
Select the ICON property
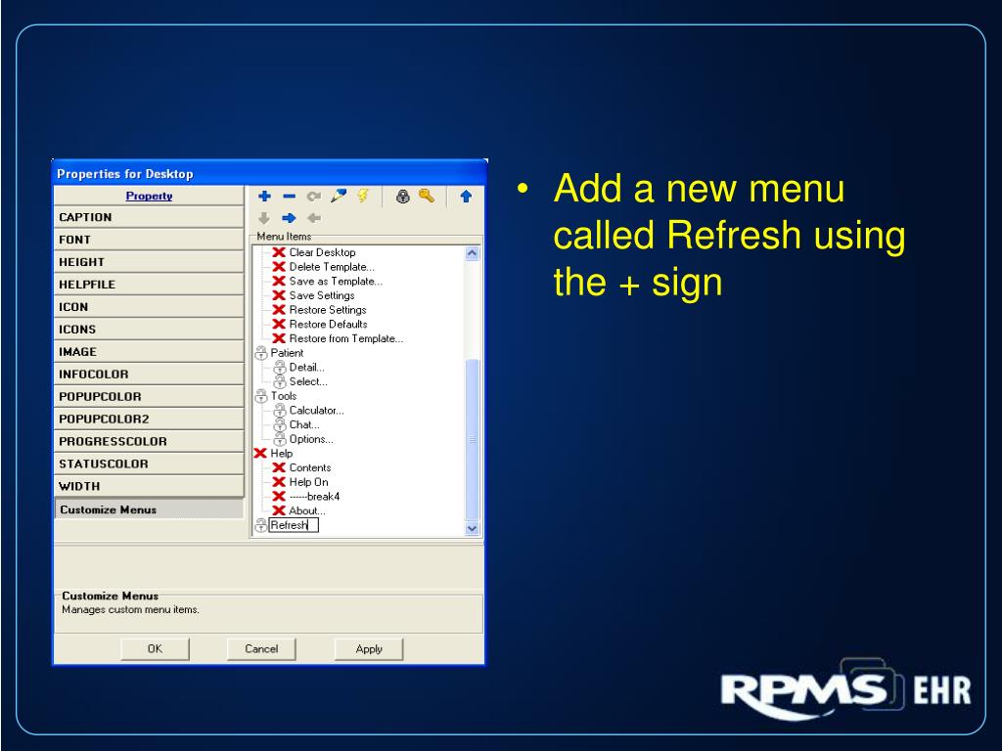click(149, 306)
